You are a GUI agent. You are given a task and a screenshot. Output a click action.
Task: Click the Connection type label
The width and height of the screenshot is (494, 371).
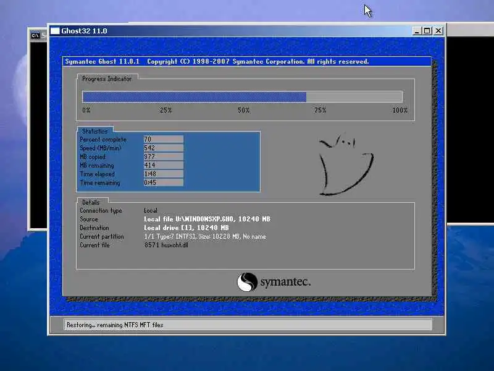coord(101,210)
